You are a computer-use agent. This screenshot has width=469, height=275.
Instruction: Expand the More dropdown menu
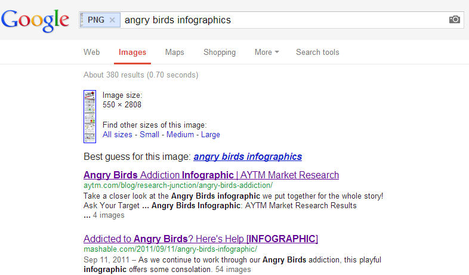click(x=267, y=52)
